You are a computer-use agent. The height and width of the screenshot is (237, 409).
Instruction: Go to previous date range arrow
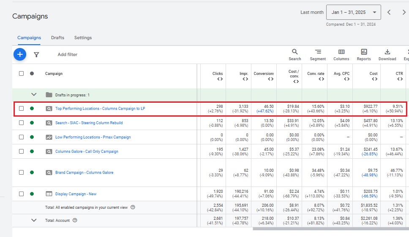coord(390,13)
